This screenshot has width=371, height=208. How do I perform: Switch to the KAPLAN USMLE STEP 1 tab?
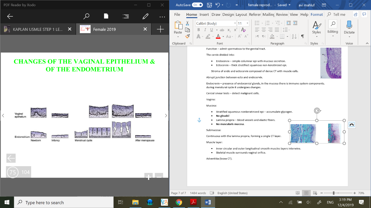(x=38, y=29)
